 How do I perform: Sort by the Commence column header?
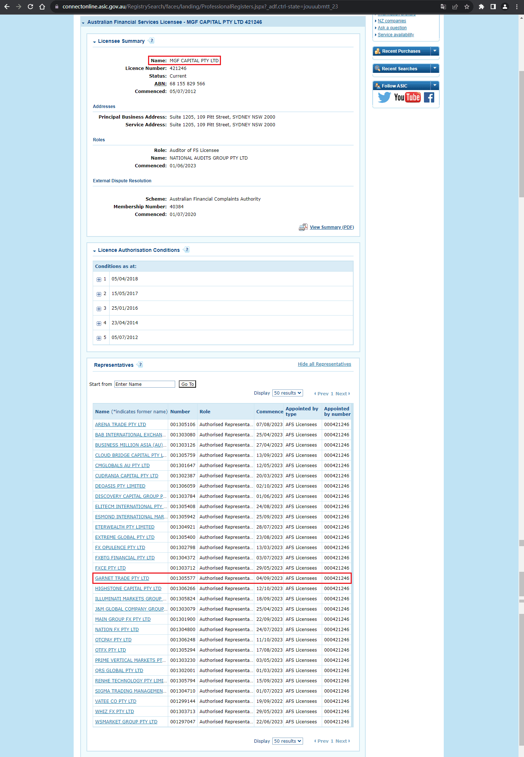coord(270,412)
